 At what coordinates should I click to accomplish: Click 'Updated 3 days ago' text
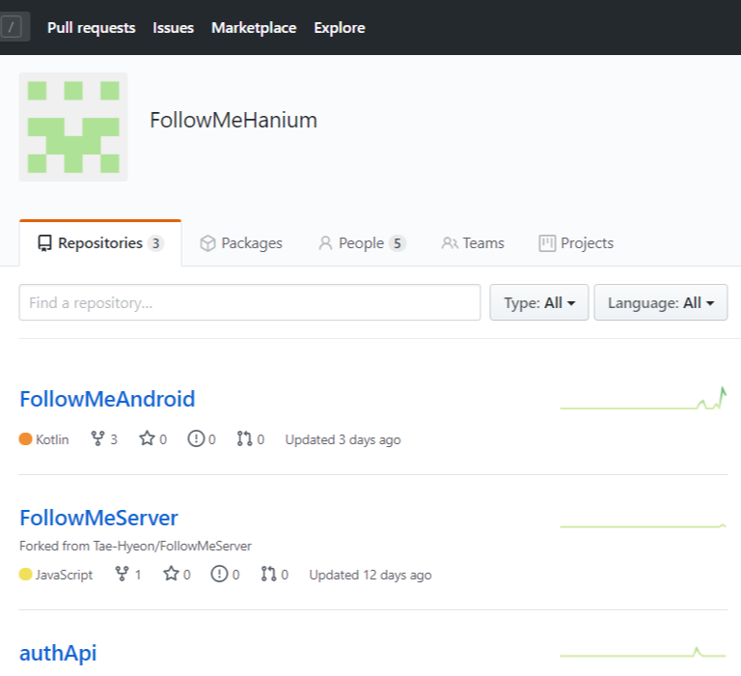pos(343,439)
